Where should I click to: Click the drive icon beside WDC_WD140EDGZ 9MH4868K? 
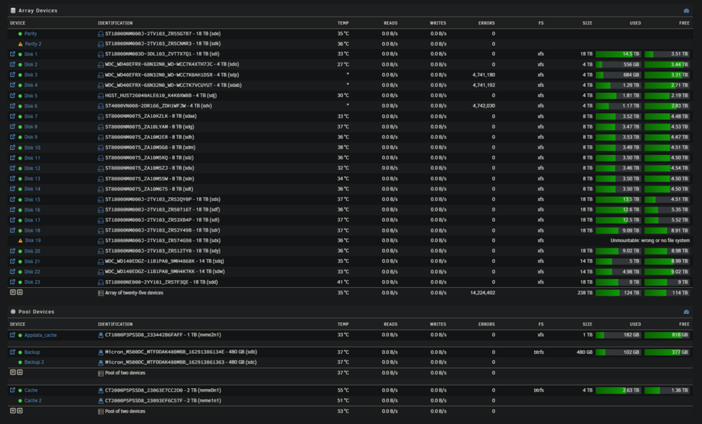click(x=100, y=261)
